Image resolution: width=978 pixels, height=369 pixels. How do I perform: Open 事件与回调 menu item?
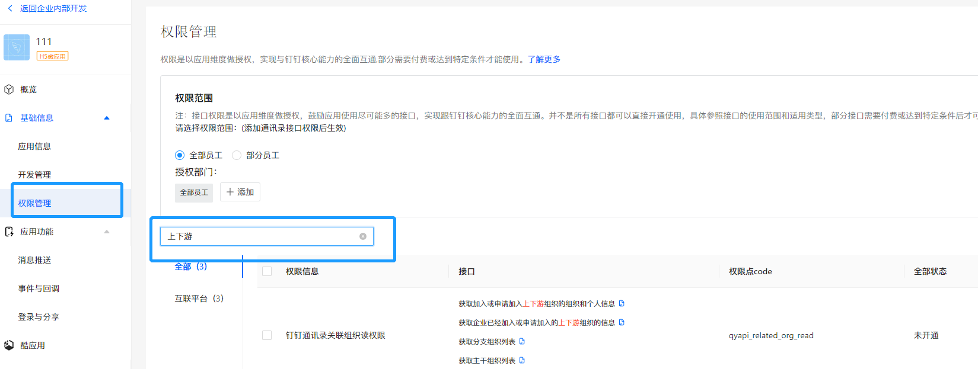tap(39, 288)
